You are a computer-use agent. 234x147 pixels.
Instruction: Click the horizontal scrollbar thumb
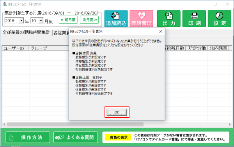pos(75,124)
